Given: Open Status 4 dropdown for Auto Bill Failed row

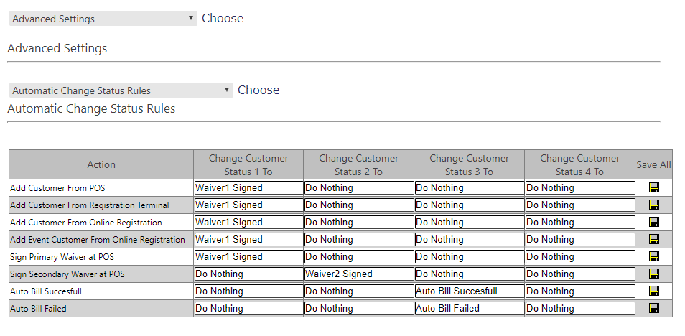Looking at the screenshot, I should click(579, 309).
